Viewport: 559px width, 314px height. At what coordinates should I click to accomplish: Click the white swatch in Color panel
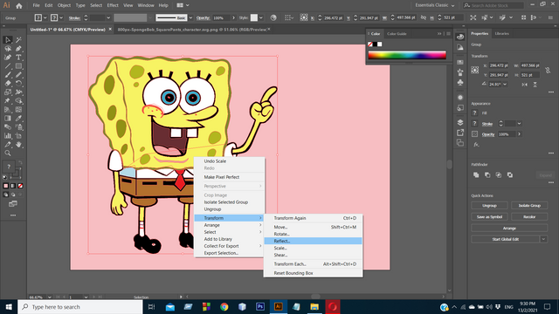[x=380, y=44]
